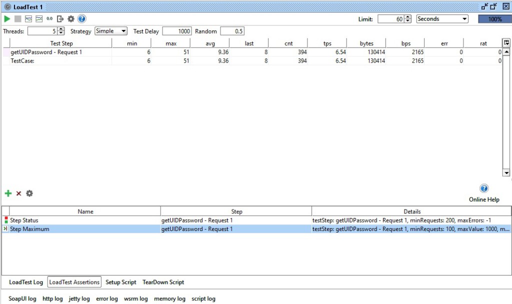Open the TearDown Script tab
Image resolution: width=512 pixels, height=304 pixels.
pyautogui.click(x=163, y=282)
